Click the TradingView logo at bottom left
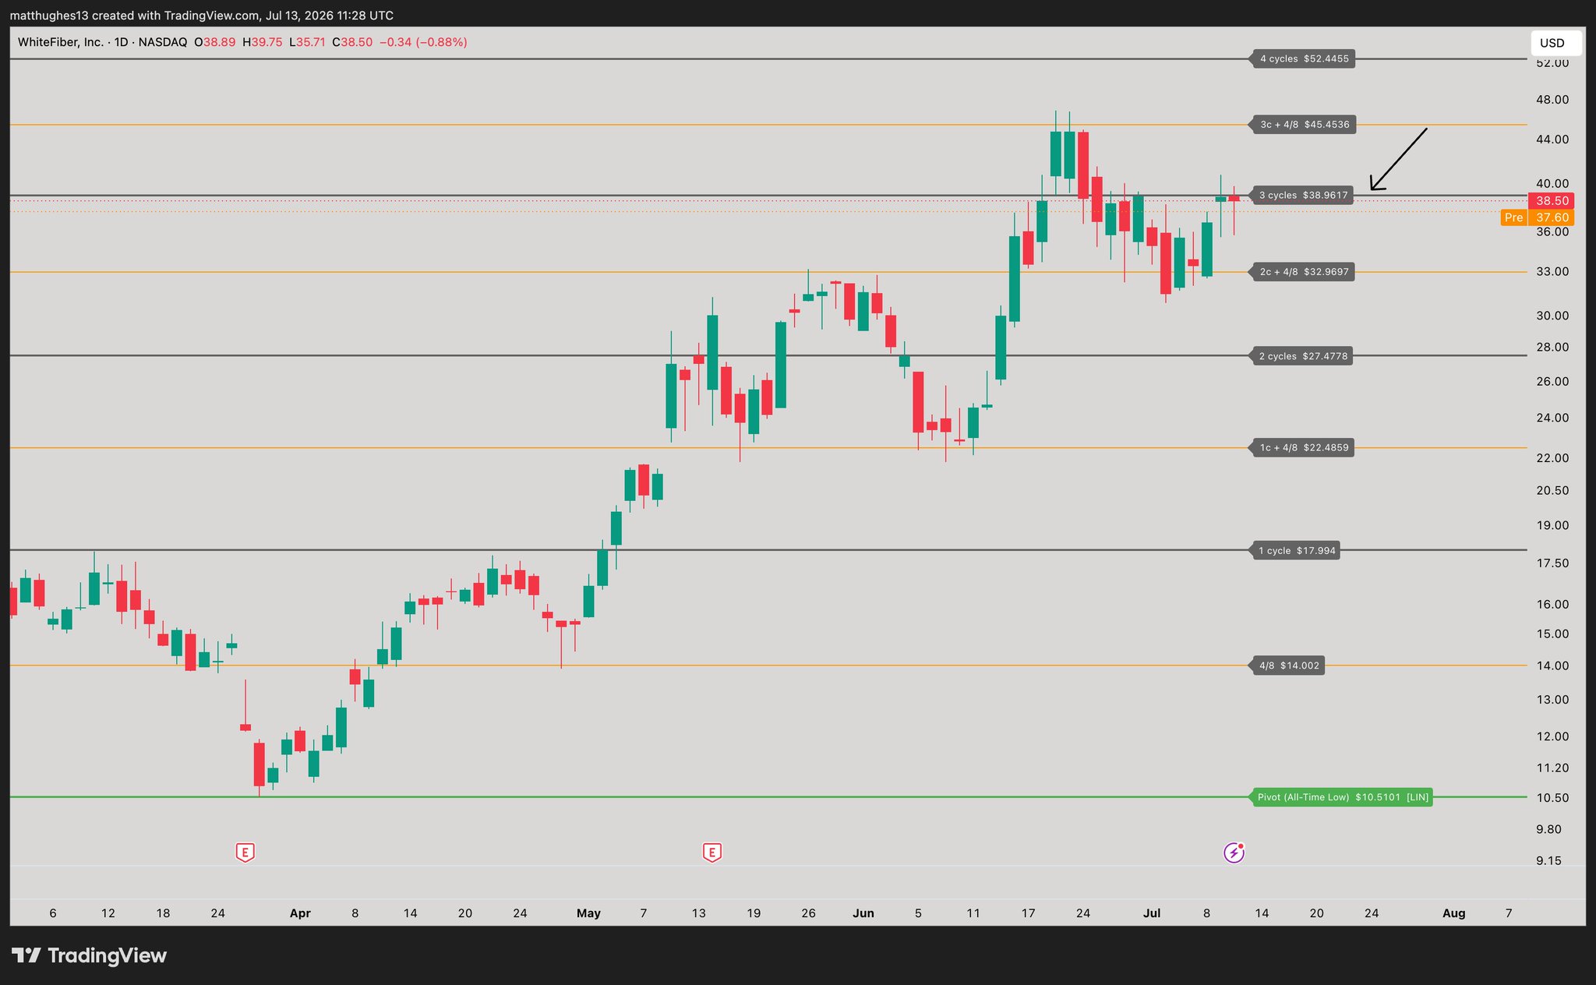Screen dimensions: 1596x985 (89, 955)
